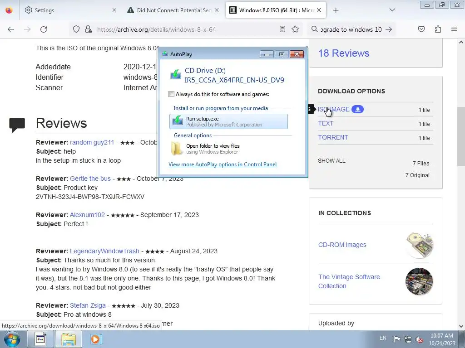
Task: Click the upgrade to windows 10 search field
Action: [x=351, y=29]
